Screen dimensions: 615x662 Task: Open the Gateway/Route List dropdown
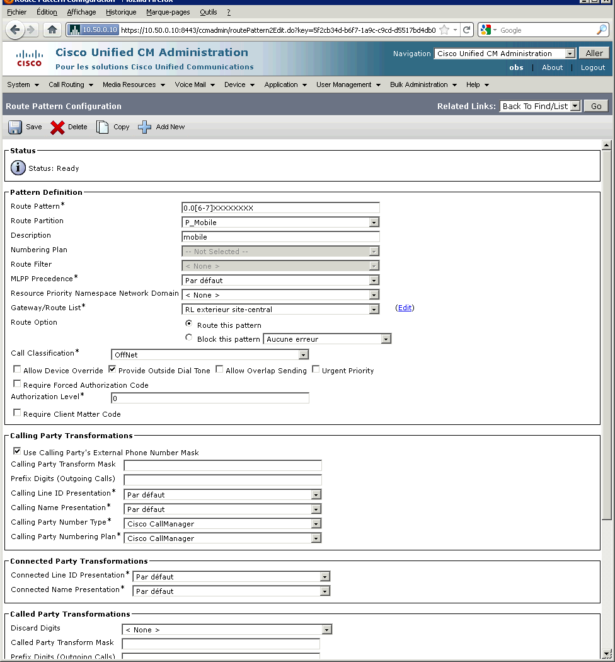[x=280, y=310]
